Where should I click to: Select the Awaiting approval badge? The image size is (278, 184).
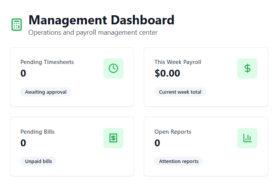pyautogui.click(x=46, y=92)
